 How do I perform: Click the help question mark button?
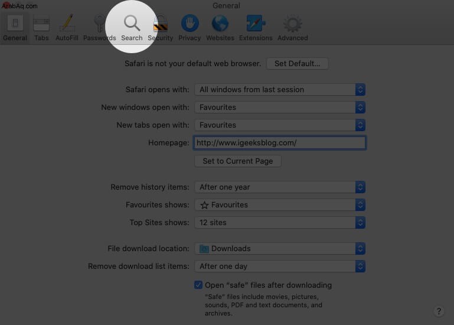tap(439, 311)
